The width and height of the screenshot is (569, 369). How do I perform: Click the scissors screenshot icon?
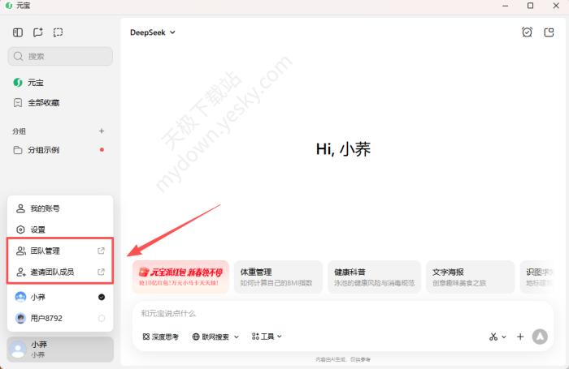tap(493, 337)
